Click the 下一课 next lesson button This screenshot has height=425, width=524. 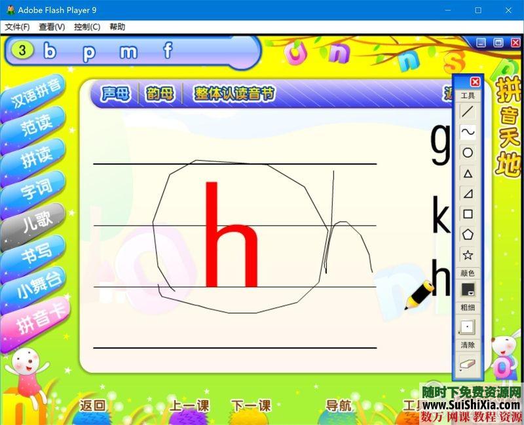point(251,405)
